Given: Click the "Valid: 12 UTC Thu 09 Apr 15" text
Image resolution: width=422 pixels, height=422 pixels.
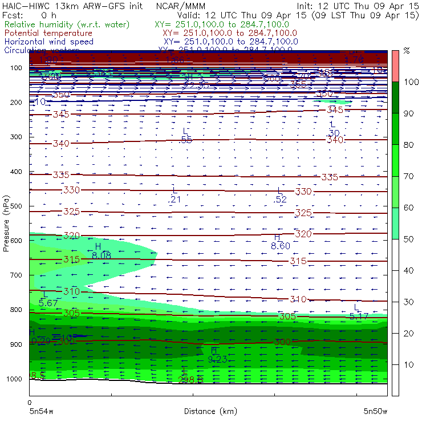Looking at the screenshot, I should [242, 15].
